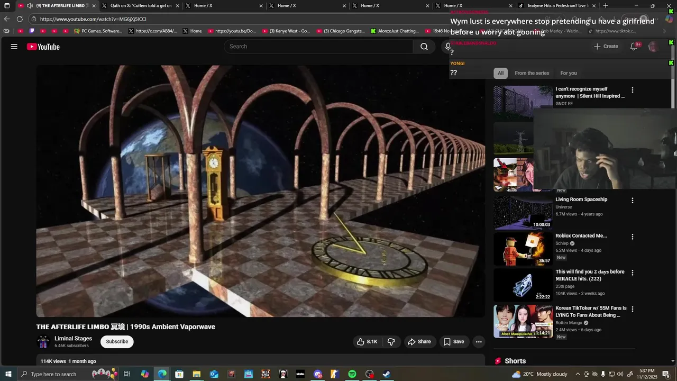Click the video player to toggle playback

pyautogui.click(x=260, y=192)
